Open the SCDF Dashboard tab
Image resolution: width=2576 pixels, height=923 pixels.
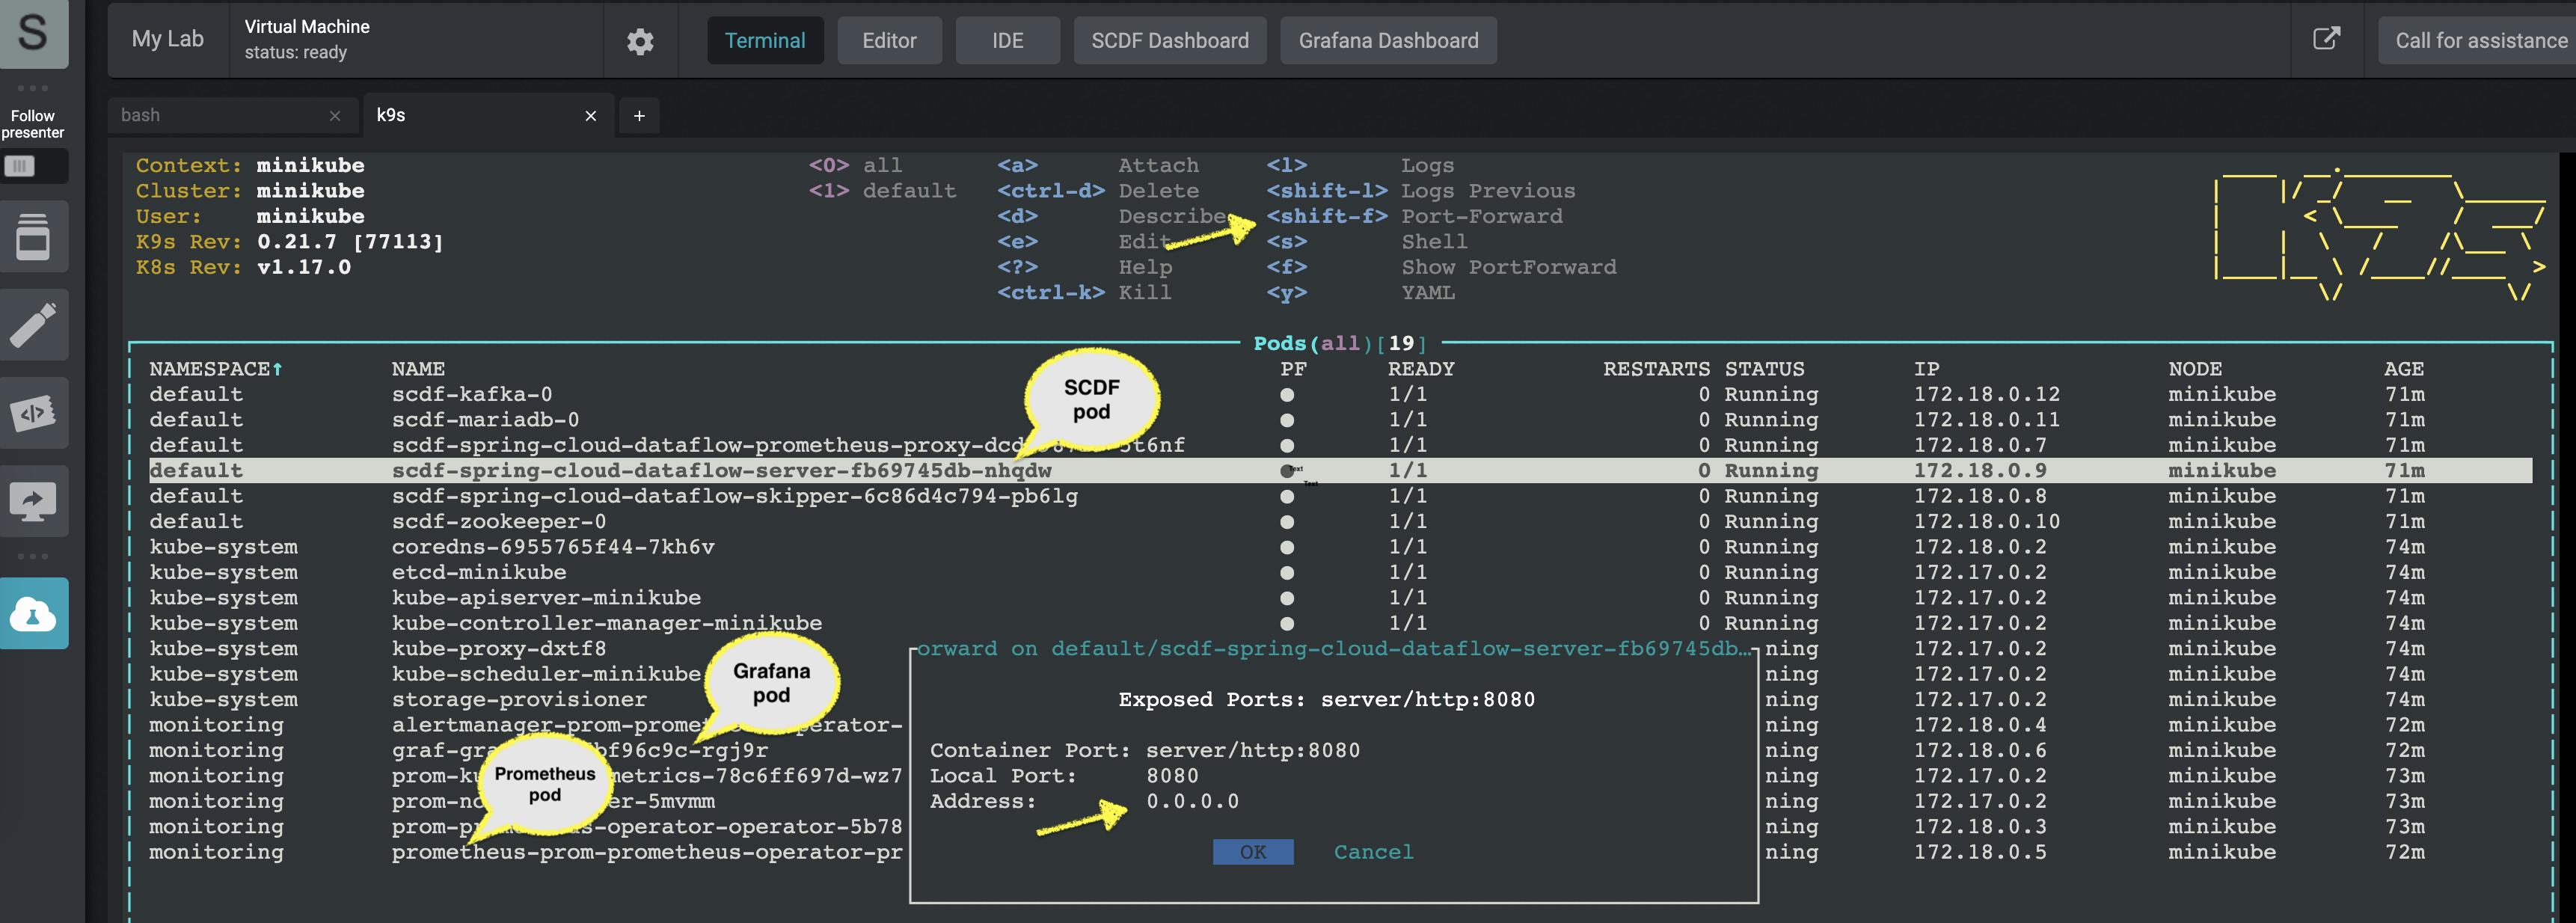[1169, 41]
